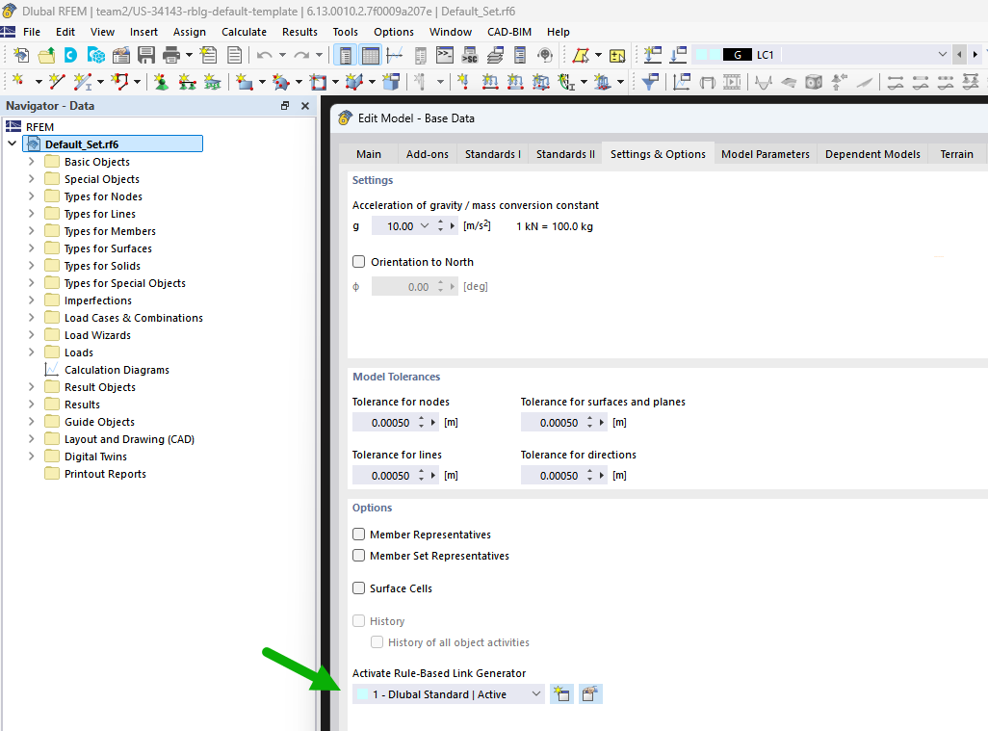Check Member Representatives option
The width and height of the screenshot is (988, 731).
tap(358, 535)
